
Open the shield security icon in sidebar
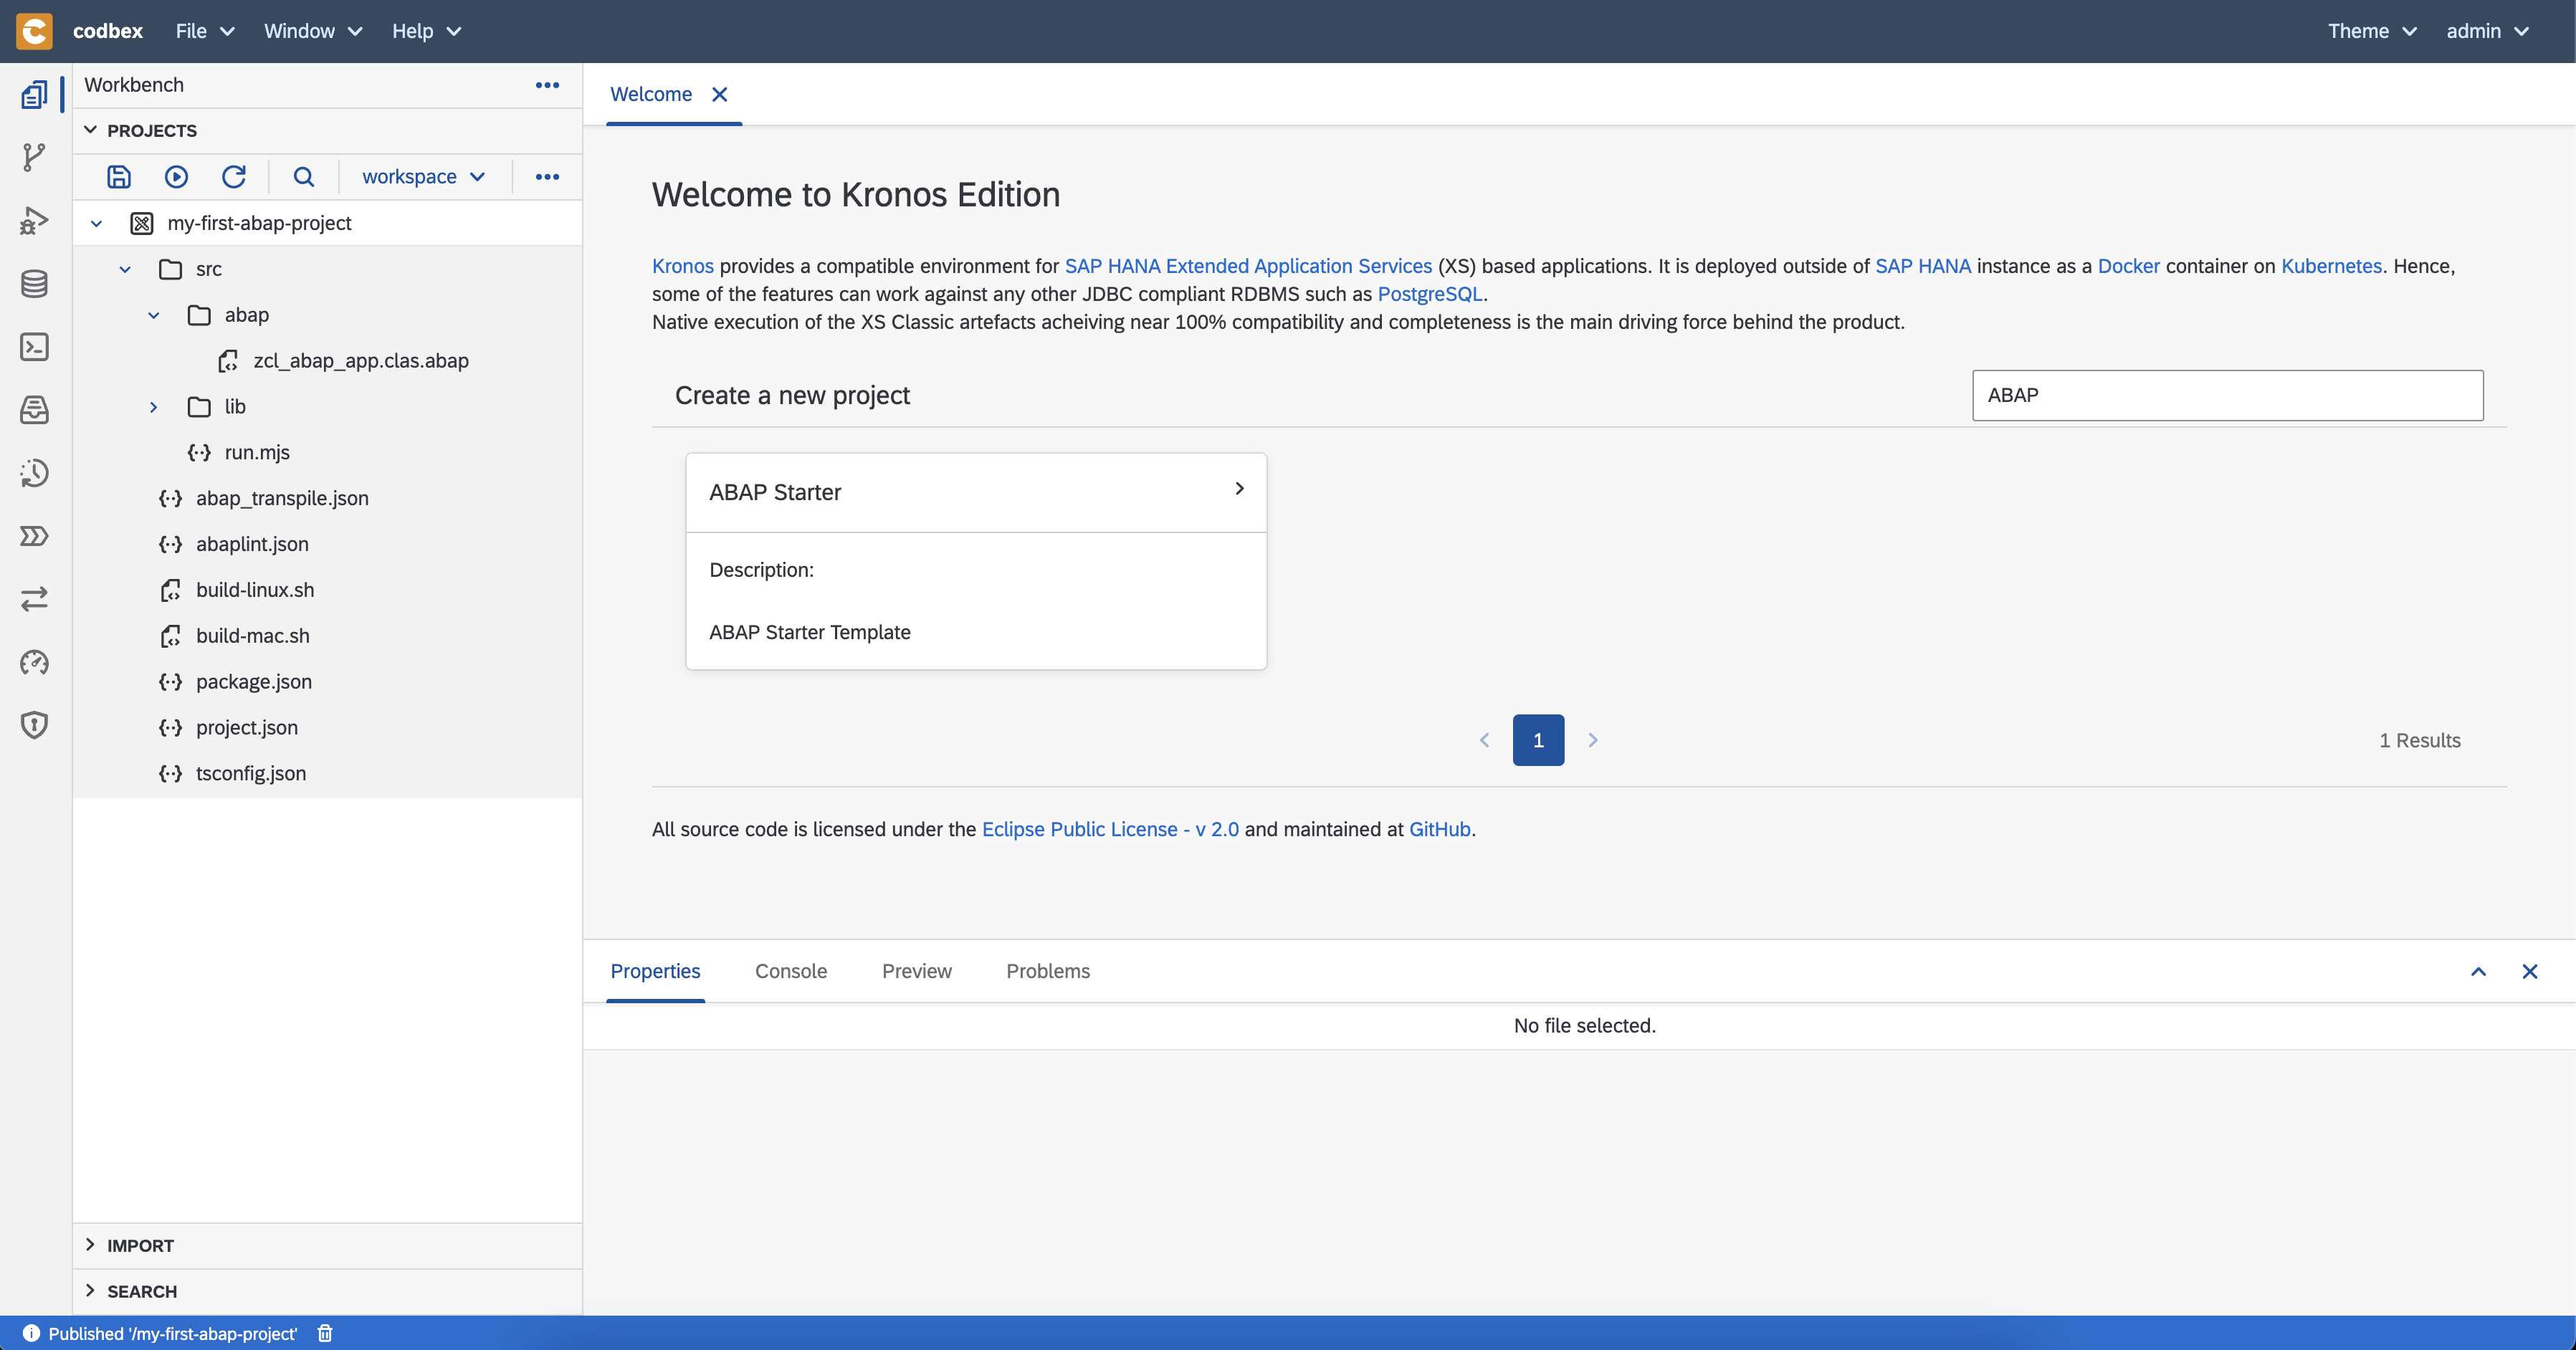pos(34,725)
